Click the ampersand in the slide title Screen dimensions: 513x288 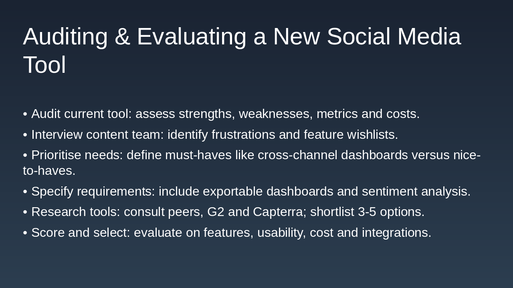coord(122,37)
